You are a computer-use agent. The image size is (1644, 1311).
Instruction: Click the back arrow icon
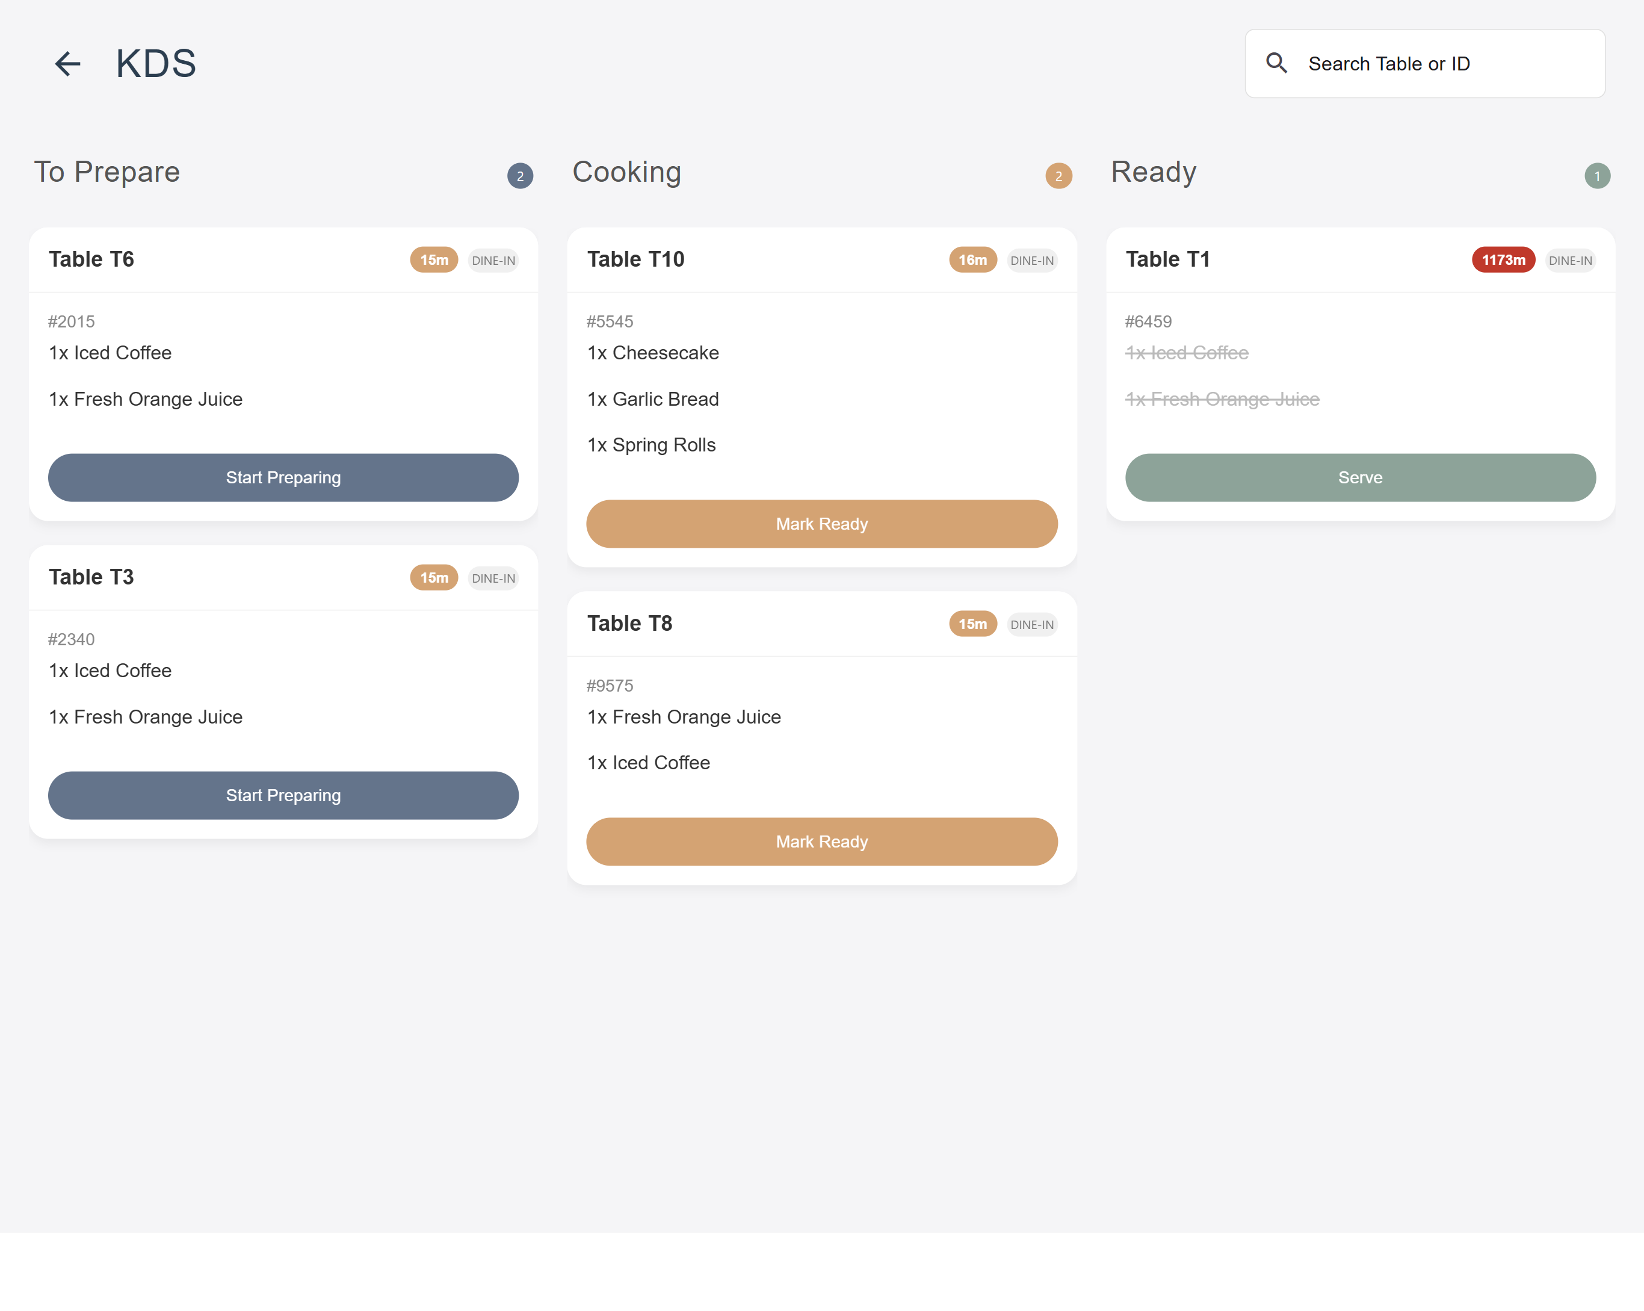click(67, 63)
